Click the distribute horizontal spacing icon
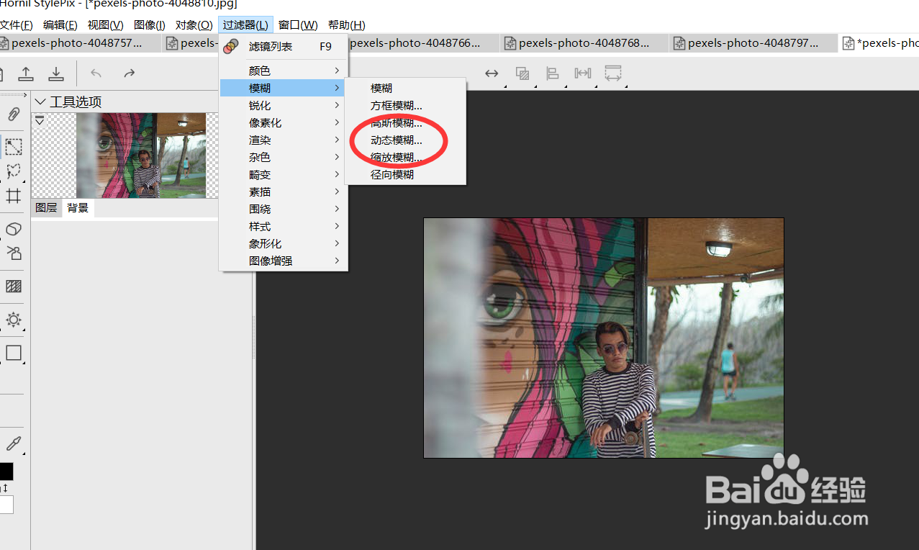 point(582,73)
